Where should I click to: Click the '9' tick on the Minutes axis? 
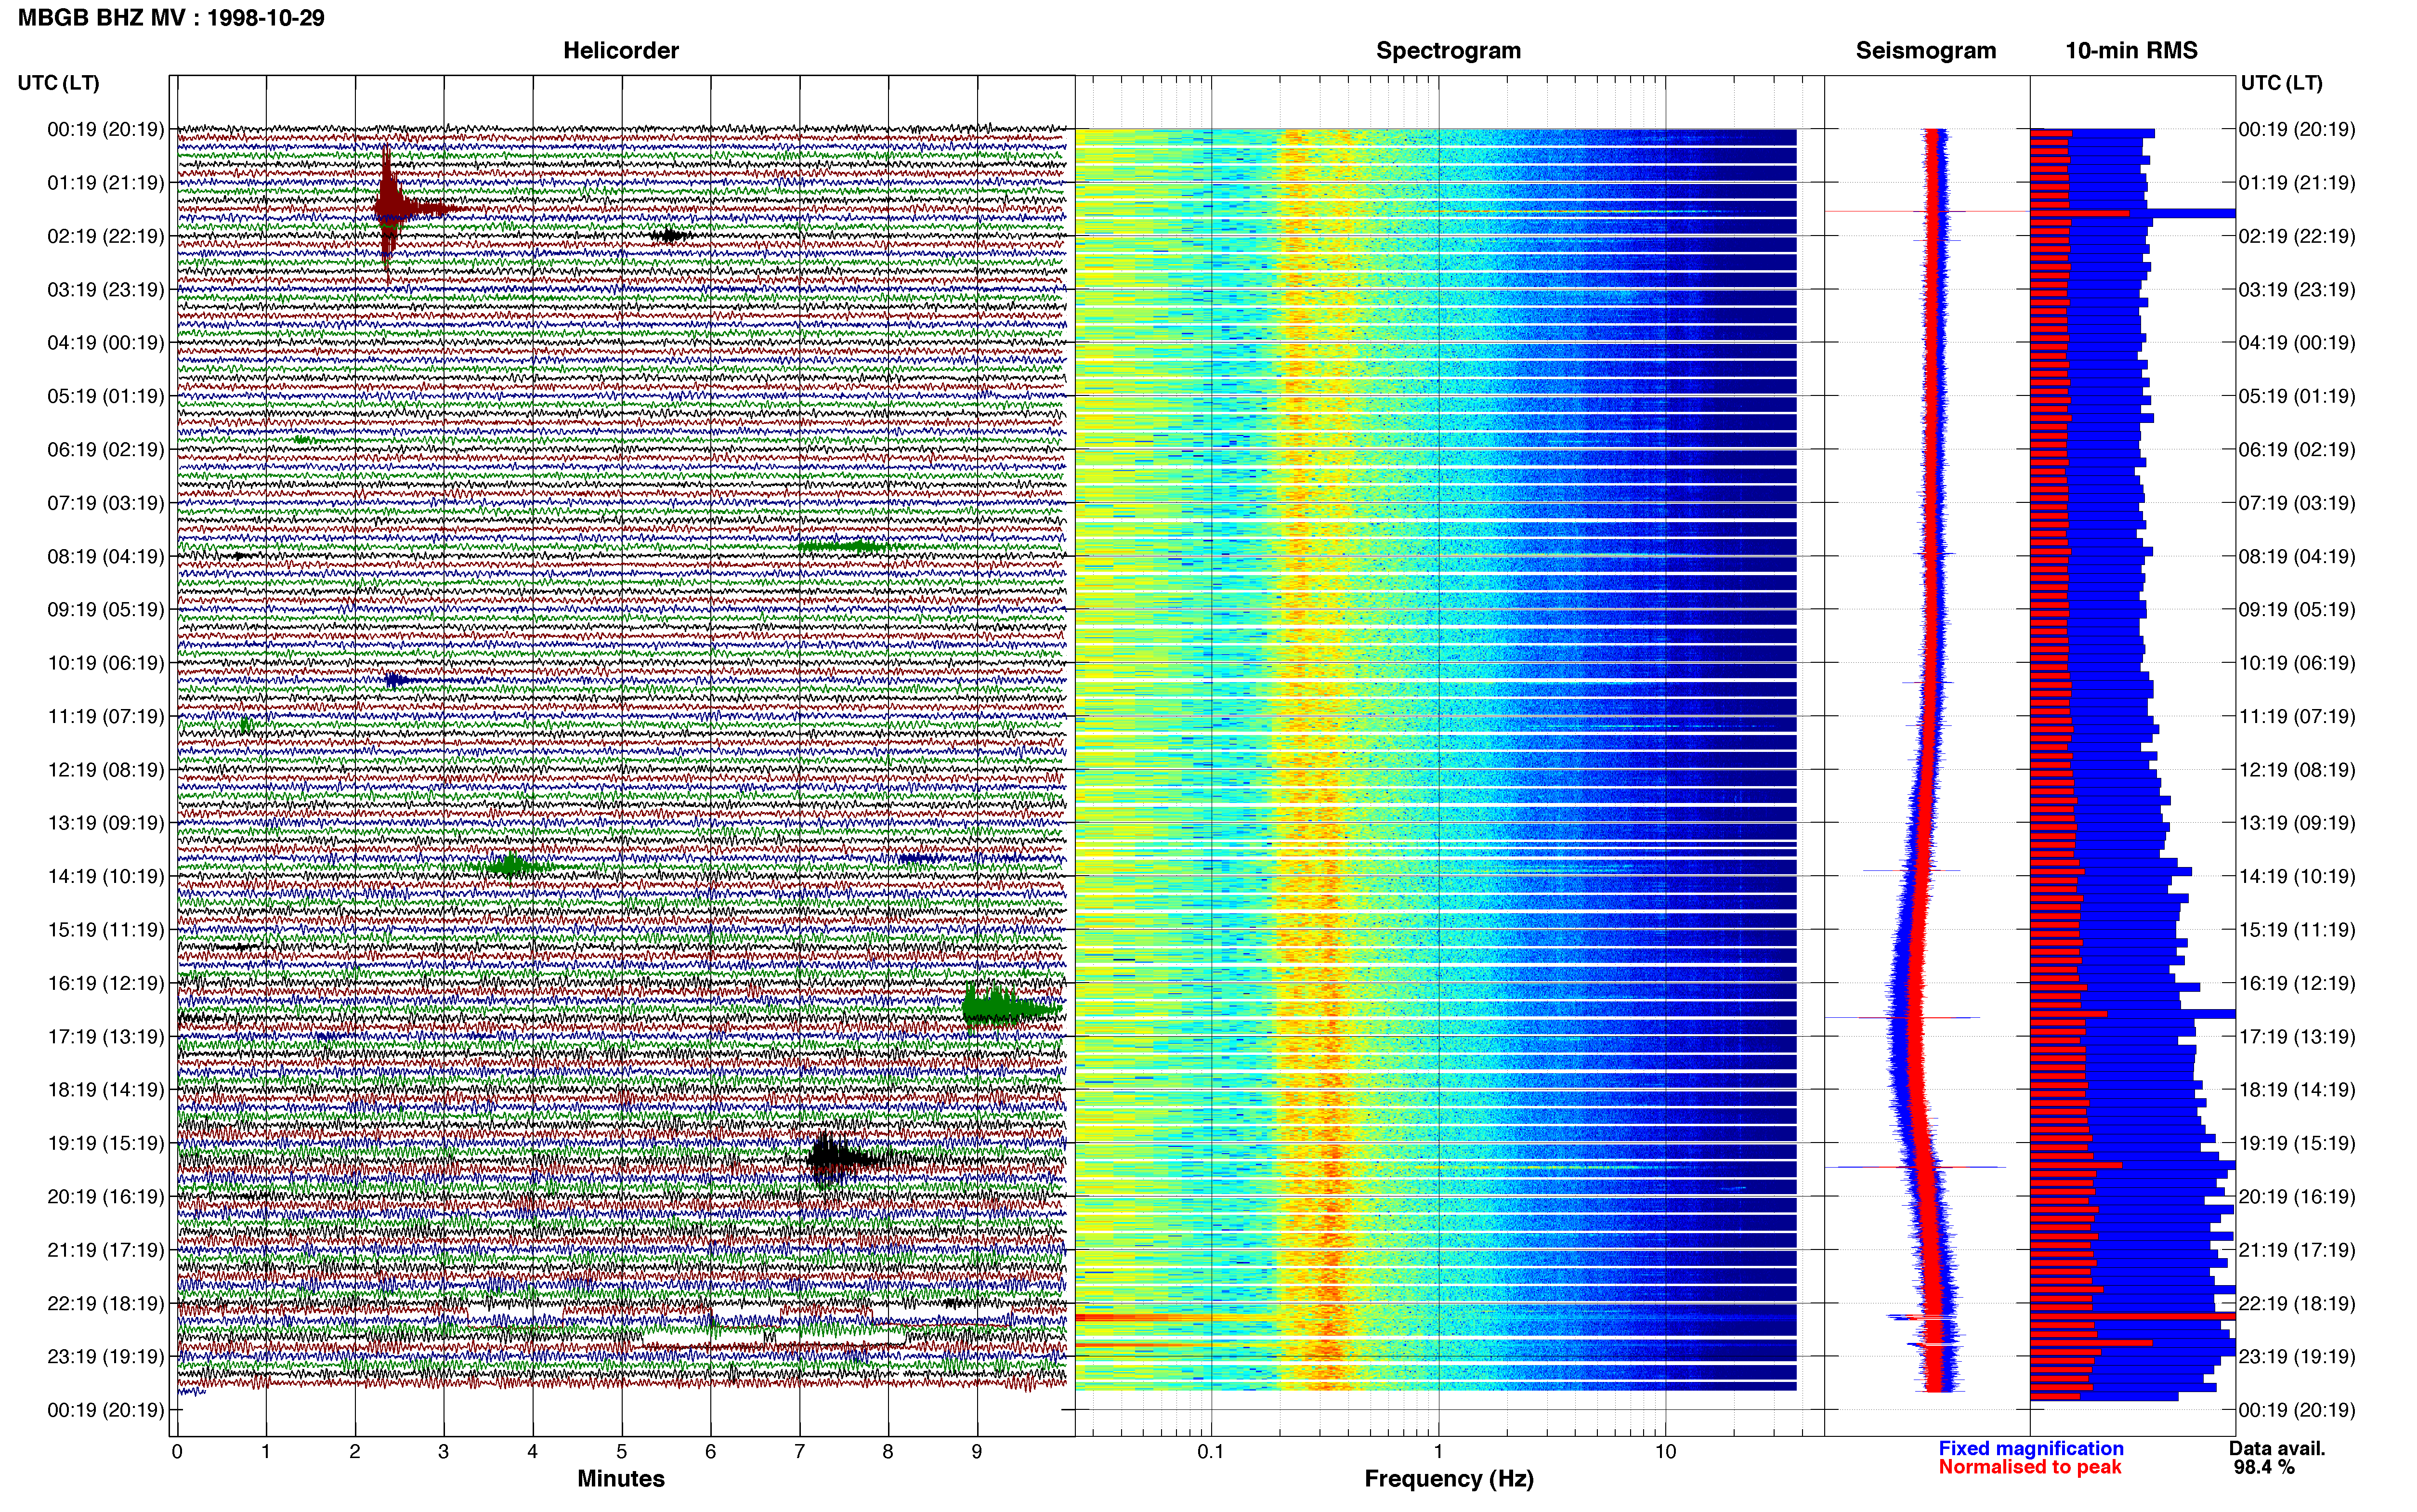977,1451
